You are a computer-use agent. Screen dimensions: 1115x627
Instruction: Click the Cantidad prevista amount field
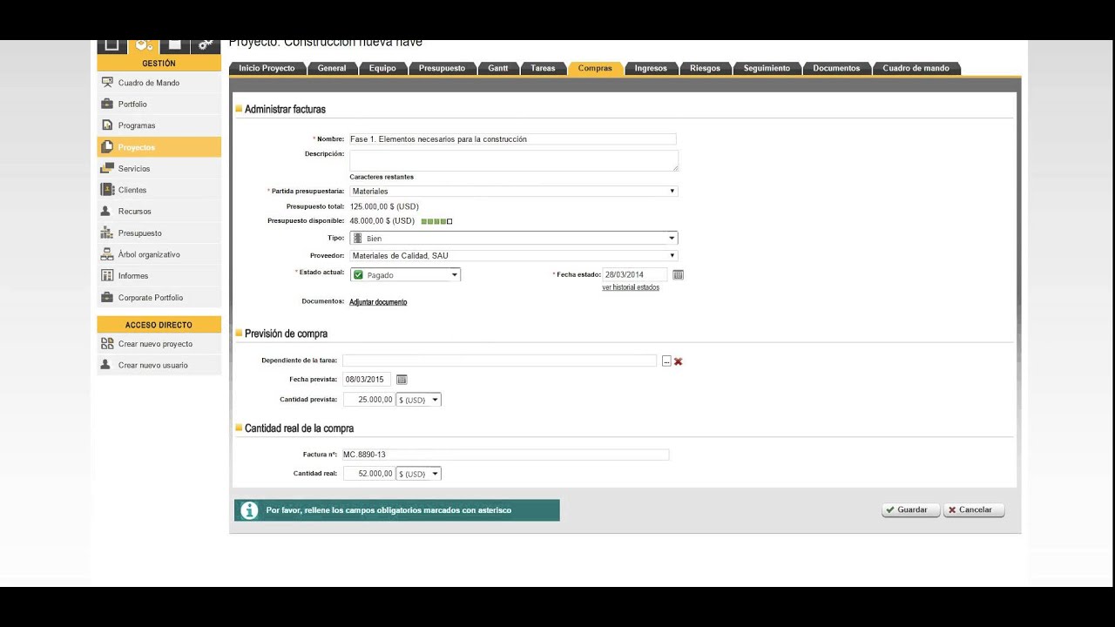[x=368, y=400]
